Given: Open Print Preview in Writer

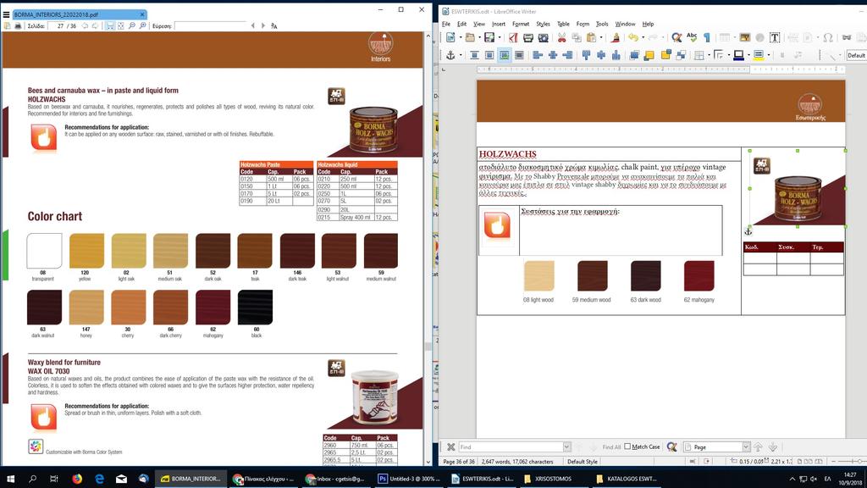Looking at the screenshot, I should 543,37.
